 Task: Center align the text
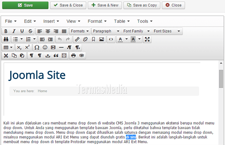(x=48, y=31)
